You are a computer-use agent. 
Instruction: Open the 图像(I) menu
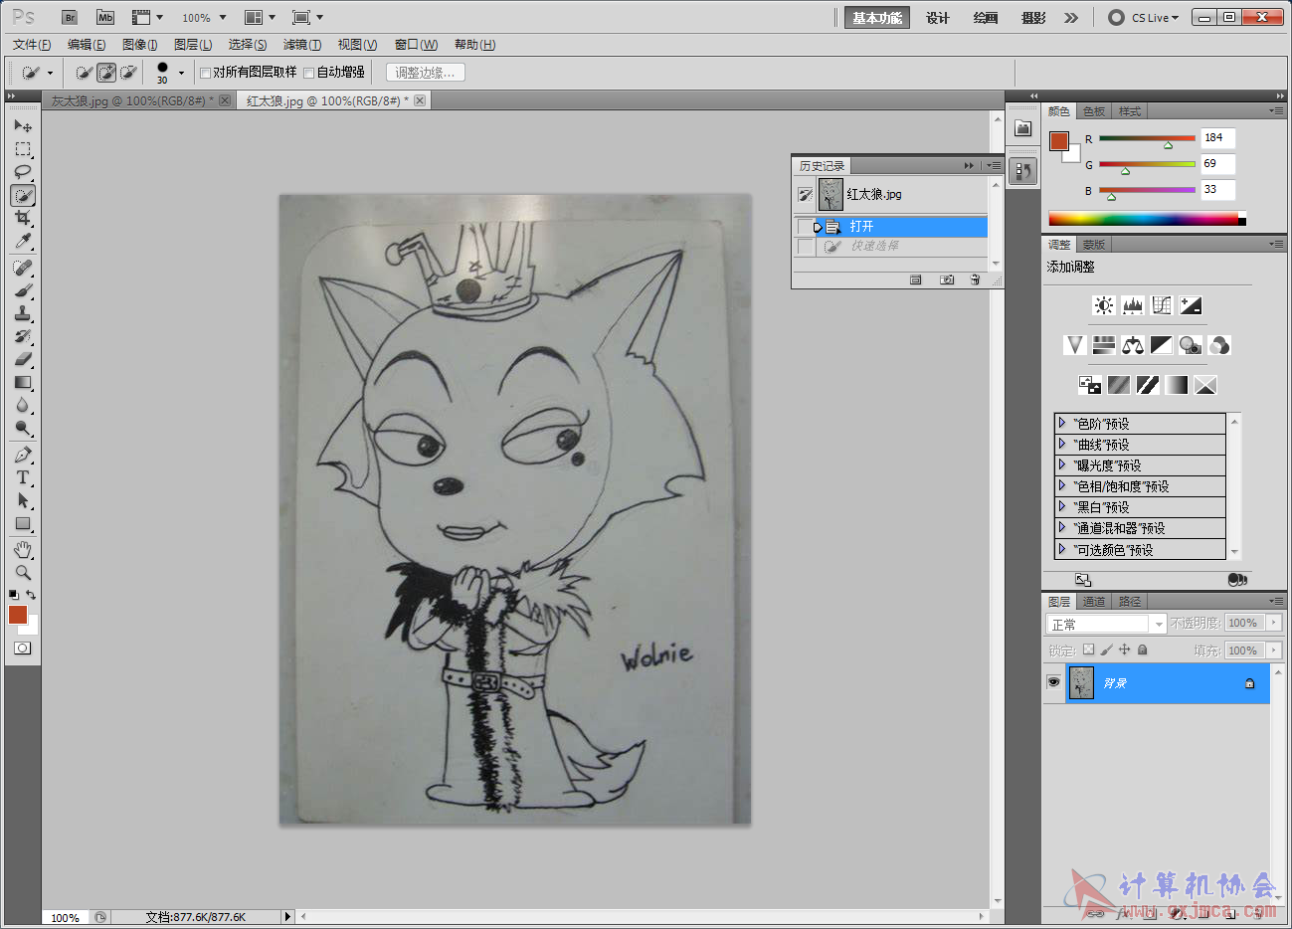[139, 45]
